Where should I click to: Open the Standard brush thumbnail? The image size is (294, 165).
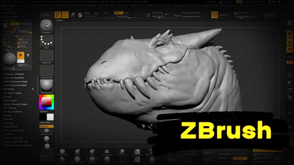pos(47,27)
